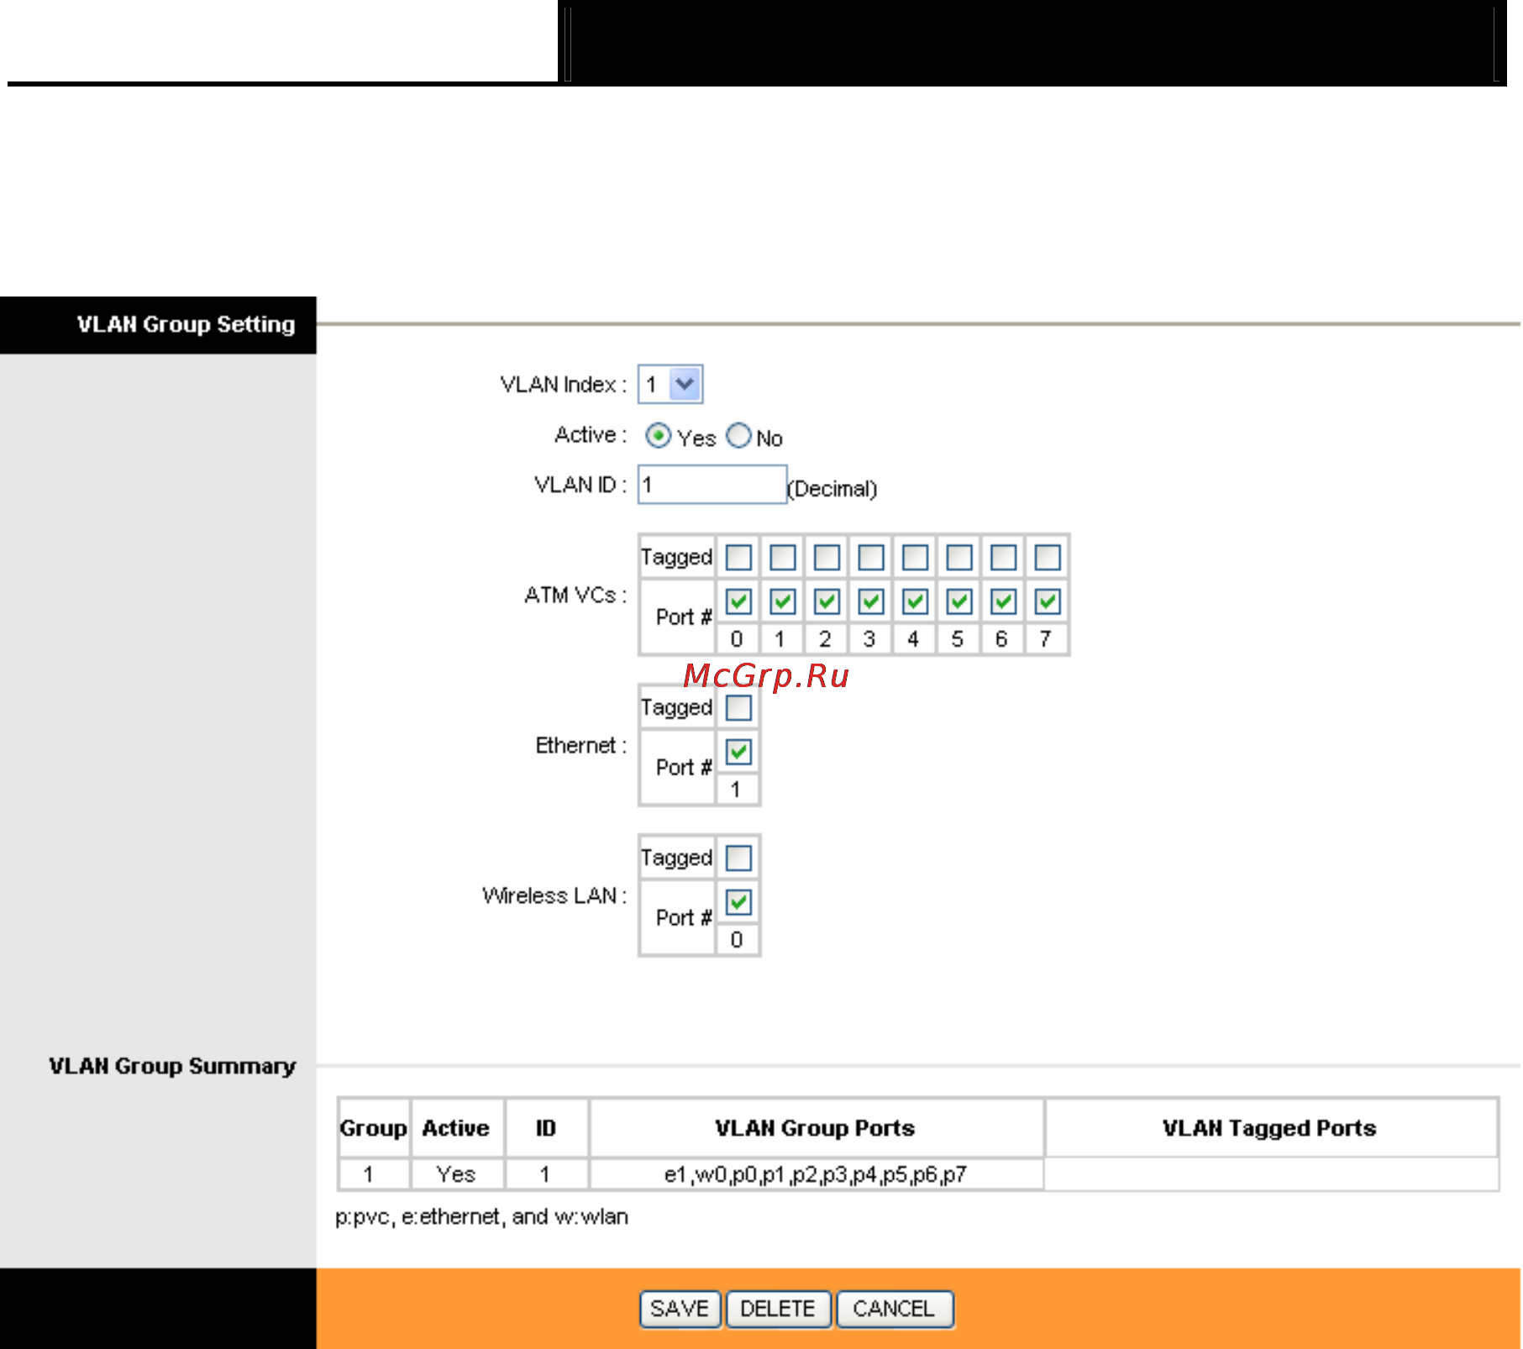Uncheck the Wireless LAN Port # 0 checkbox
Screen dimensions: 1523x1349
tap(738, 902)
